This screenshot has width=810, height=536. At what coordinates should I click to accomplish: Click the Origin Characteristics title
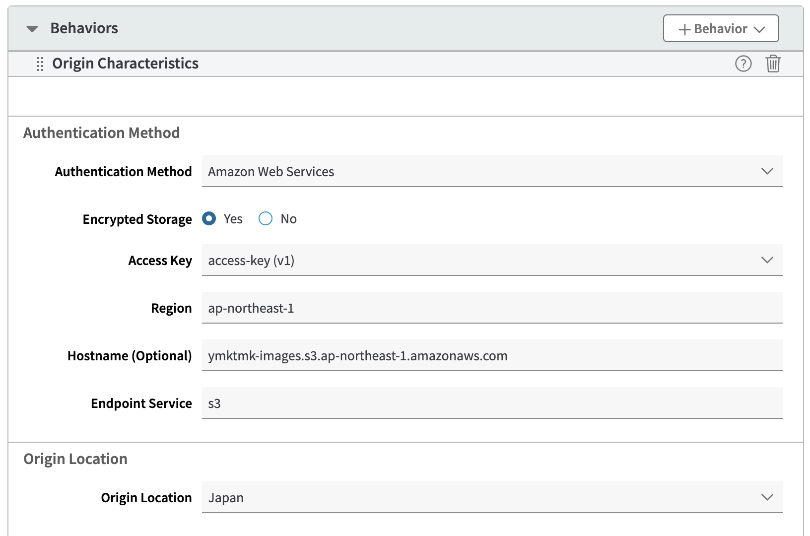[x=125, y=64]
